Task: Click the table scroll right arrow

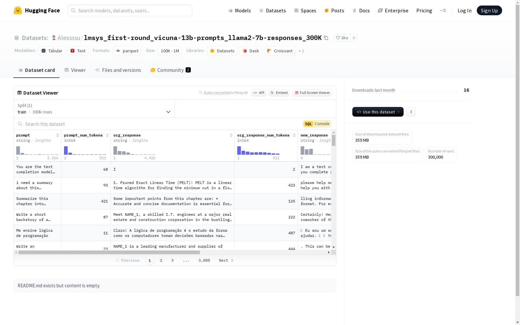Action: click(329, 252)
